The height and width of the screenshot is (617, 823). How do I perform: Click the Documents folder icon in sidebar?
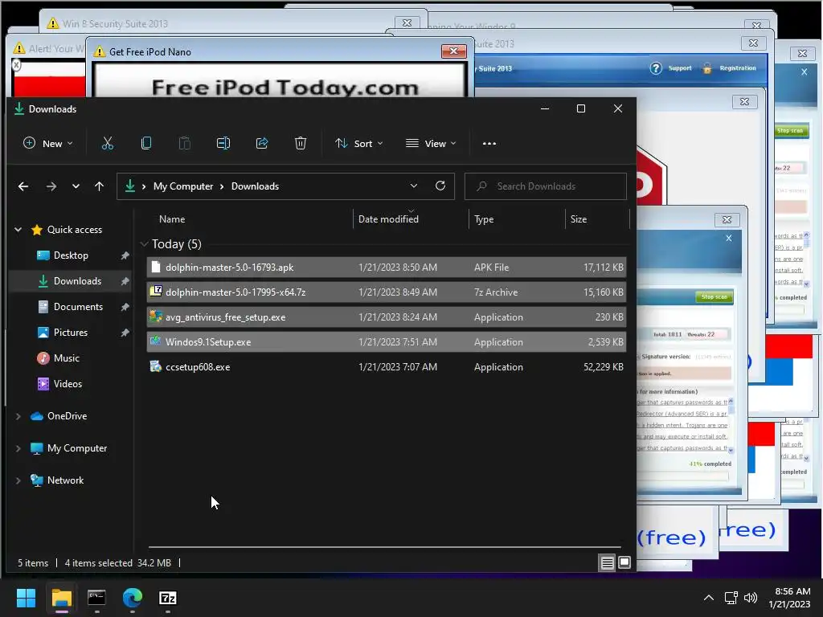click(43, 306)
